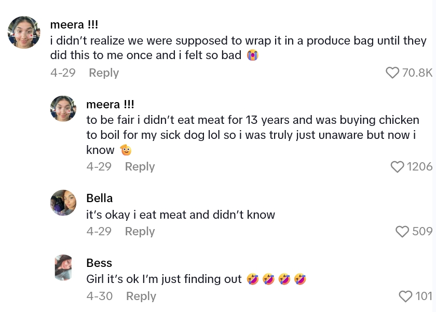Image resolution: width=436 pixels, height=312 pixels.
Task: Reply to Bella's comment
Action: (x=140, y=231)
